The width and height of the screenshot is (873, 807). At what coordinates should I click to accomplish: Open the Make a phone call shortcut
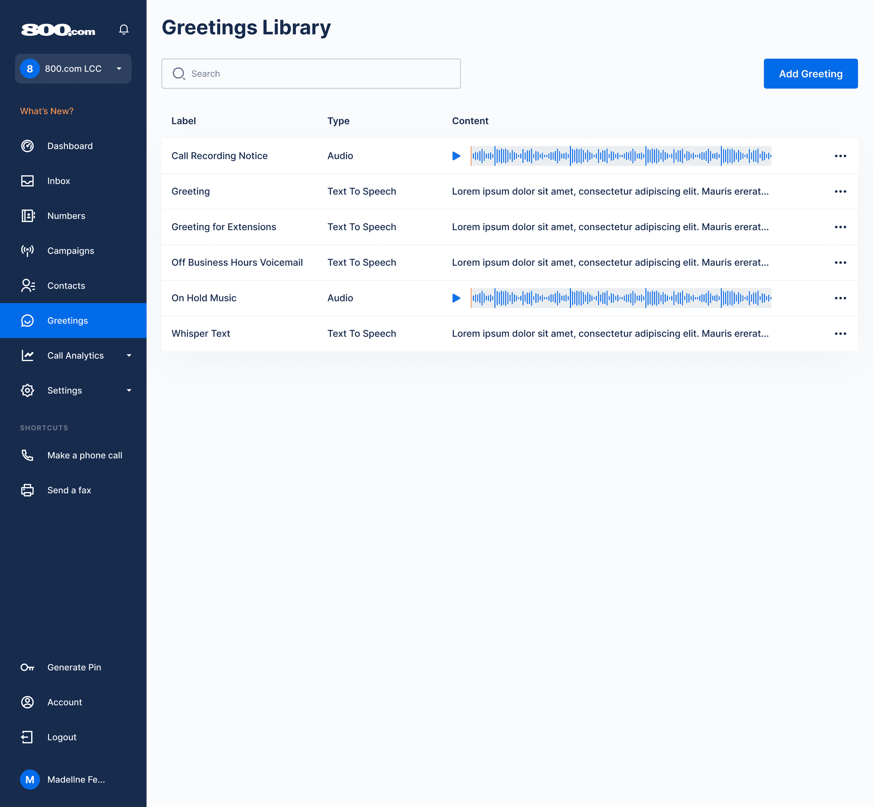pos(84,455)
